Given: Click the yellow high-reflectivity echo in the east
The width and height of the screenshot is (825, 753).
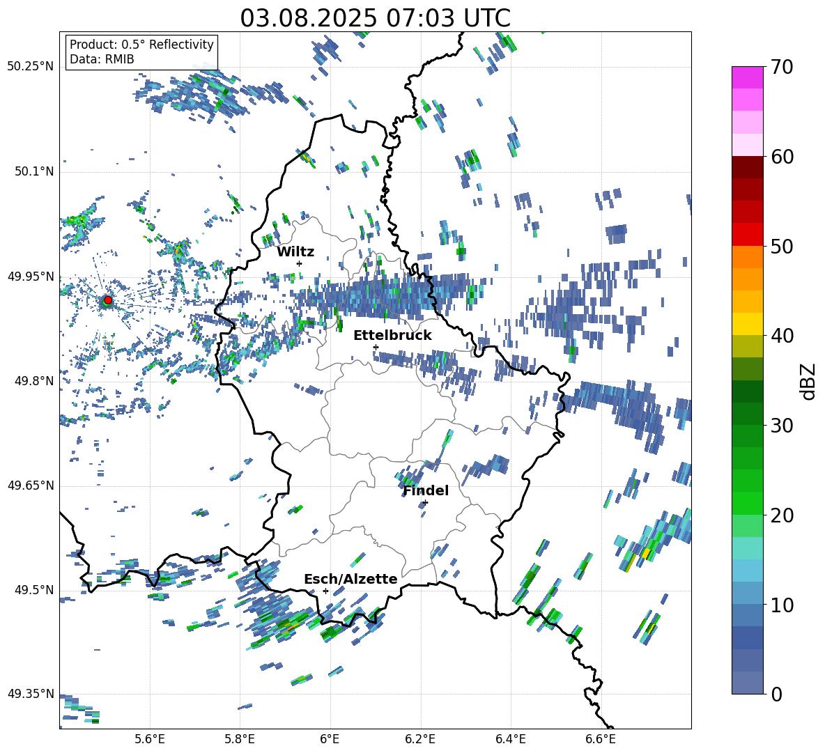Looking at the screenshot, I should click(646, 554).
